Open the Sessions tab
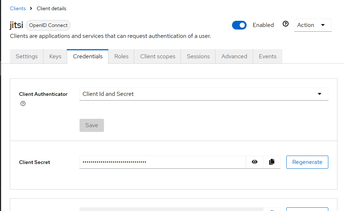 coord(198,56)
